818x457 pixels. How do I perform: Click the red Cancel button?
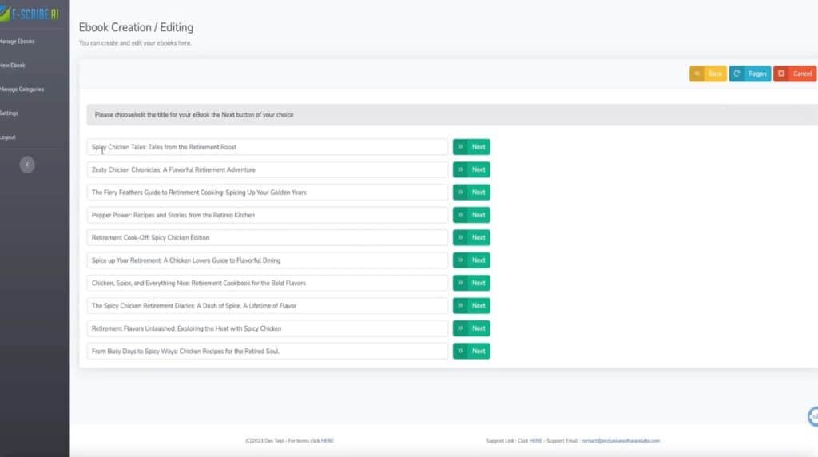[795, 74]
